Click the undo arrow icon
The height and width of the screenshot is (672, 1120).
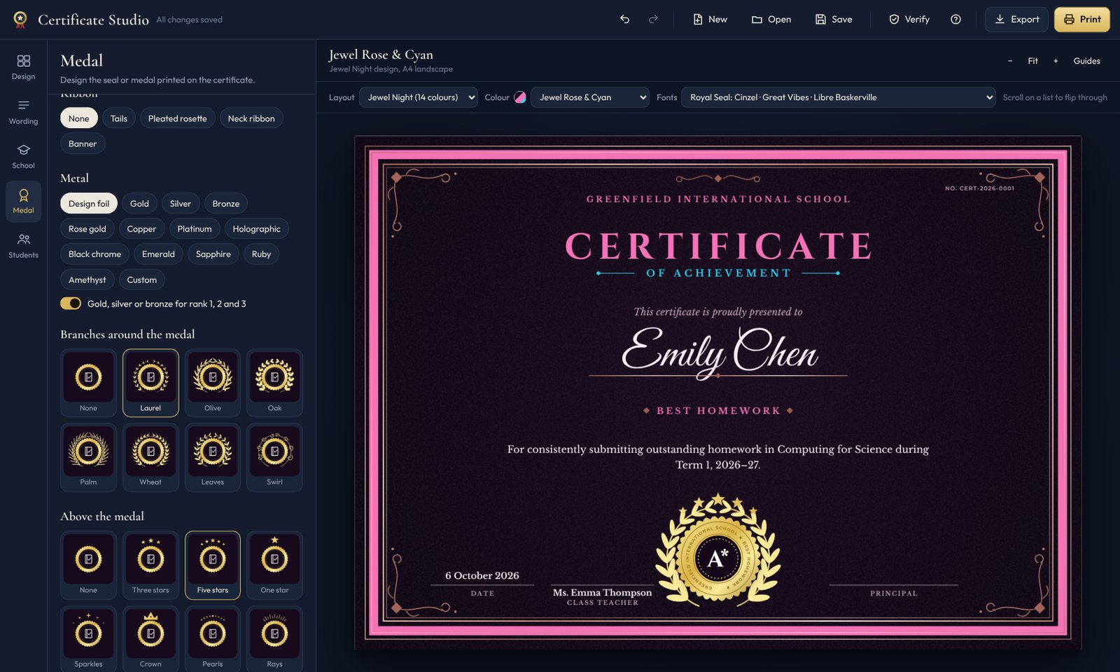tap(624, 20)
